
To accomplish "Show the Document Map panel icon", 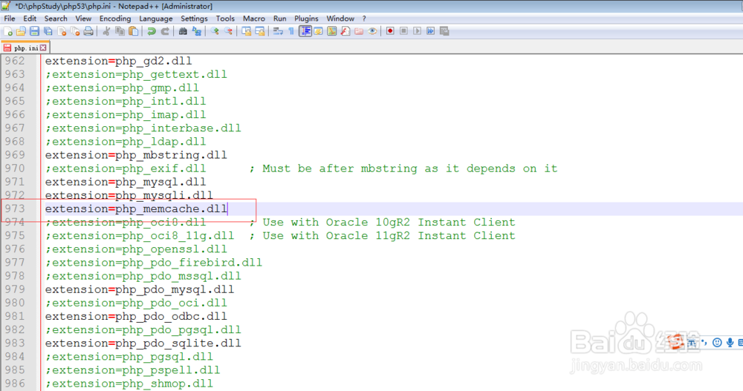I will tap(331, 31).
